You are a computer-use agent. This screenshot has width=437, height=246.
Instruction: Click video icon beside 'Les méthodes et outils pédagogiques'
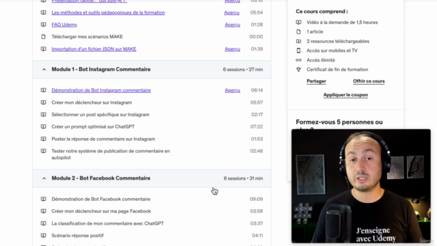(x=44, y=12)
